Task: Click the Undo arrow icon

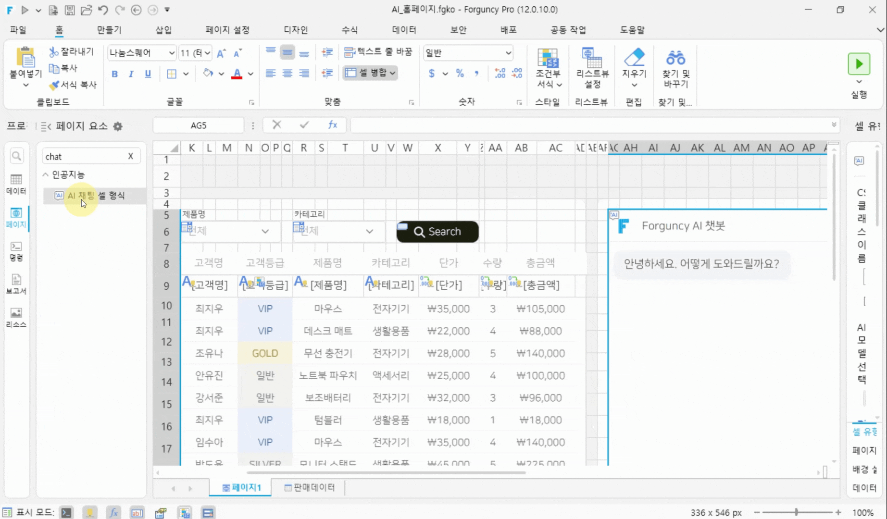Action: point(103,10)
